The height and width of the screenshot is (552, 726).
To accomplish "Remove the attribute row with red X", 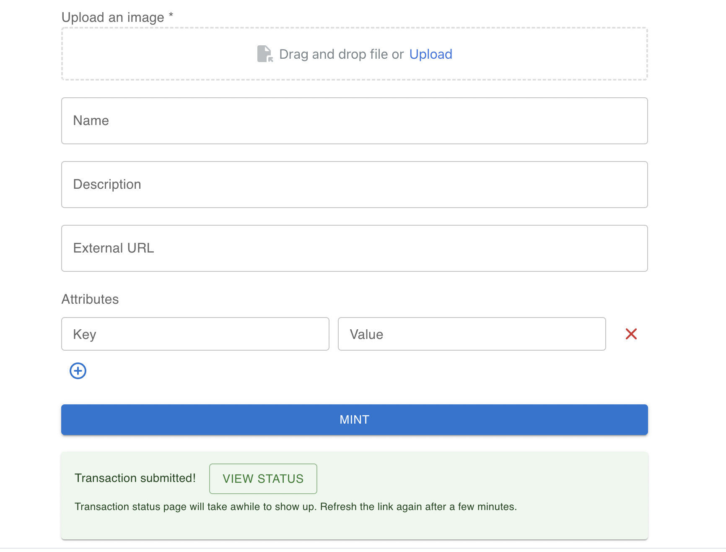I will pos(631,334).
